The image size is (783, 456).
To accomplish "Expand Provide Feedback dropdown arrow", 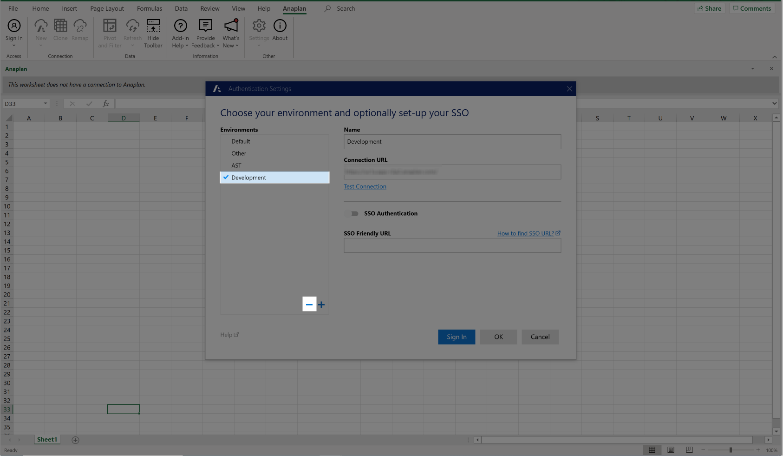I will [x=218, y=46].
